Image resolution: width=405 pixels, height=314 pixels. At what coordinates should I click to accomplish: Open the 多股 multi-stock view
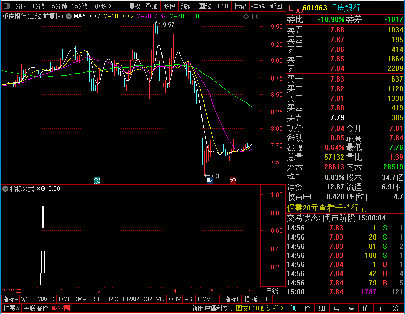169,6
